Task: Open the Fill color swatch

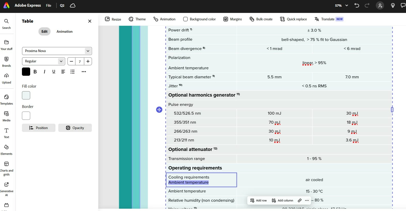Action: tap(26, 95)
